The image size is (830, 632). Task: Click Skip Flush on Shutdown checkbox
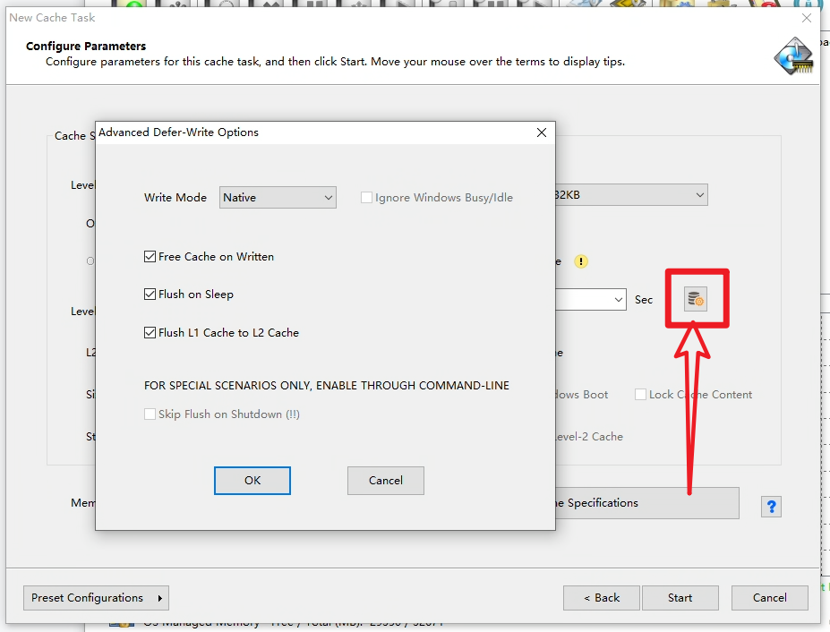tap(150, 414)
